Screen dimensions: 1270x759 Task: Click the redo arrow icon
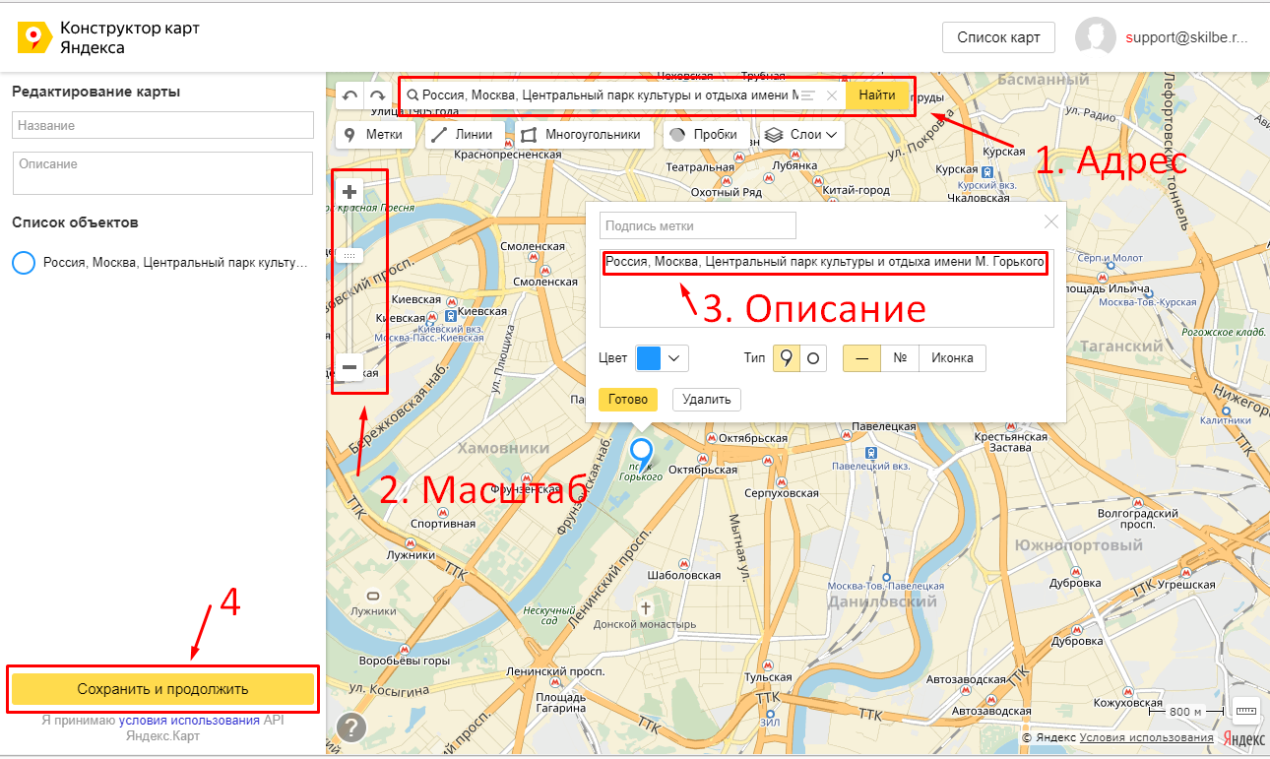point(377,96)
